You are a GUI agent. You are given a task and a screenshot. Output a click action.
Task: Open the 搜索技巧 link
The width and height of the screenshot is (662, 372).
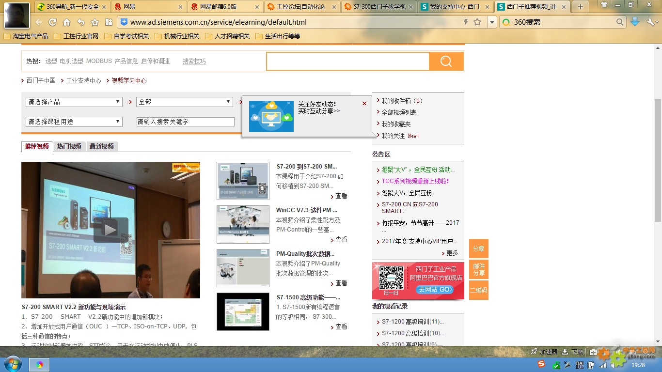tap(194, 61)
